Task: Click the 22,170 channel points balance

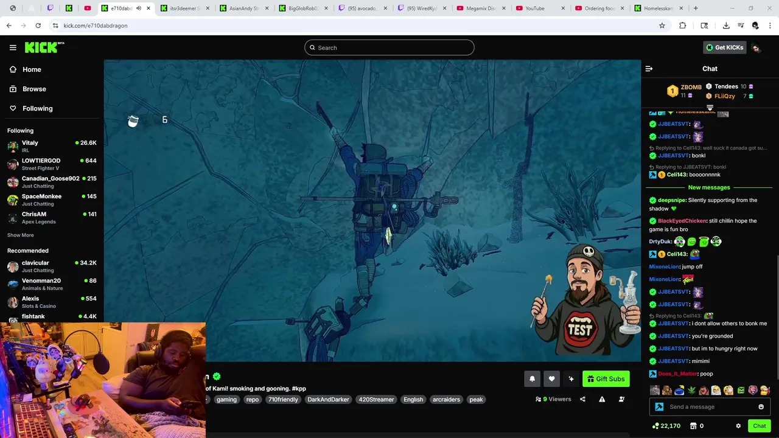Action: 666,426
